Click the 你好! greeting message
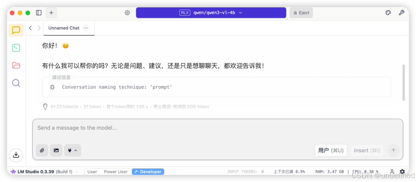 pos(55,45)
